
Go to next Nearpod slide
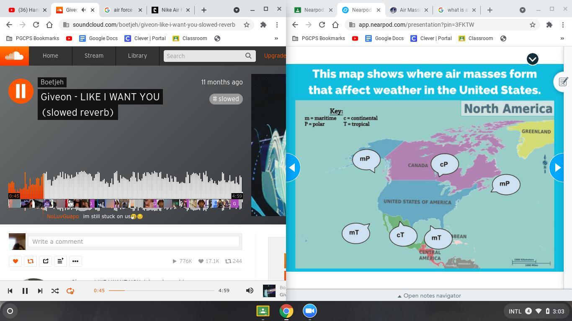click(558, 168)
